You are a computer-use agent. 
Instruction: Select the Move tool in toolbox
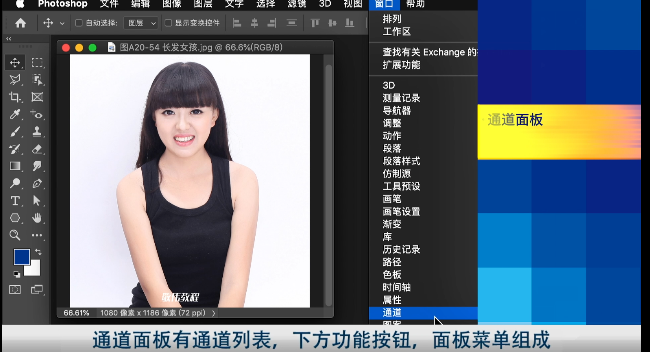(x=15, y=62)
